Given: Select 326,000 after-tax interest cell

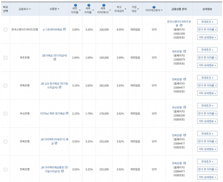Looking at the screenshot, I should click(104, 30).
